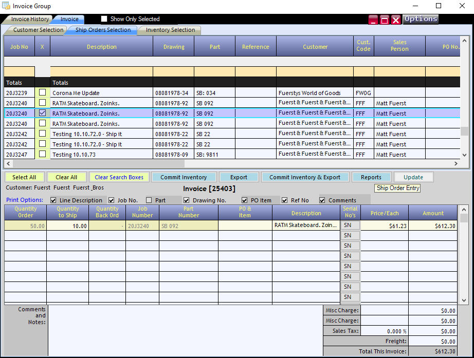The height and width of the screenshot is (358, 474).
Task: Switch to the Invoice tab
Action: point(69,19)
